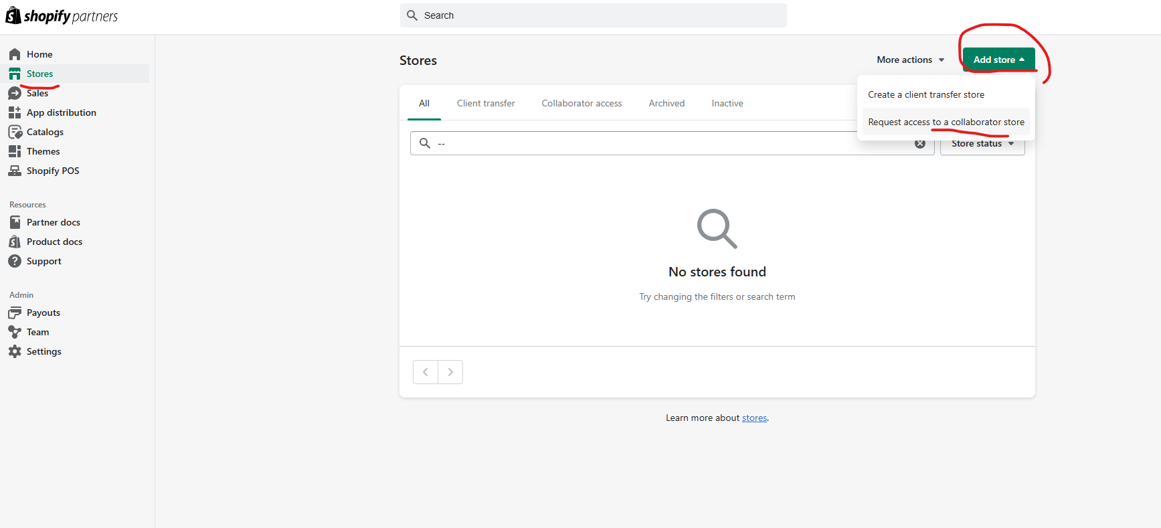Click 'Try changing the filters or search term'
This screenshot has width=1161, height=528.
click(x=717, y=296)
